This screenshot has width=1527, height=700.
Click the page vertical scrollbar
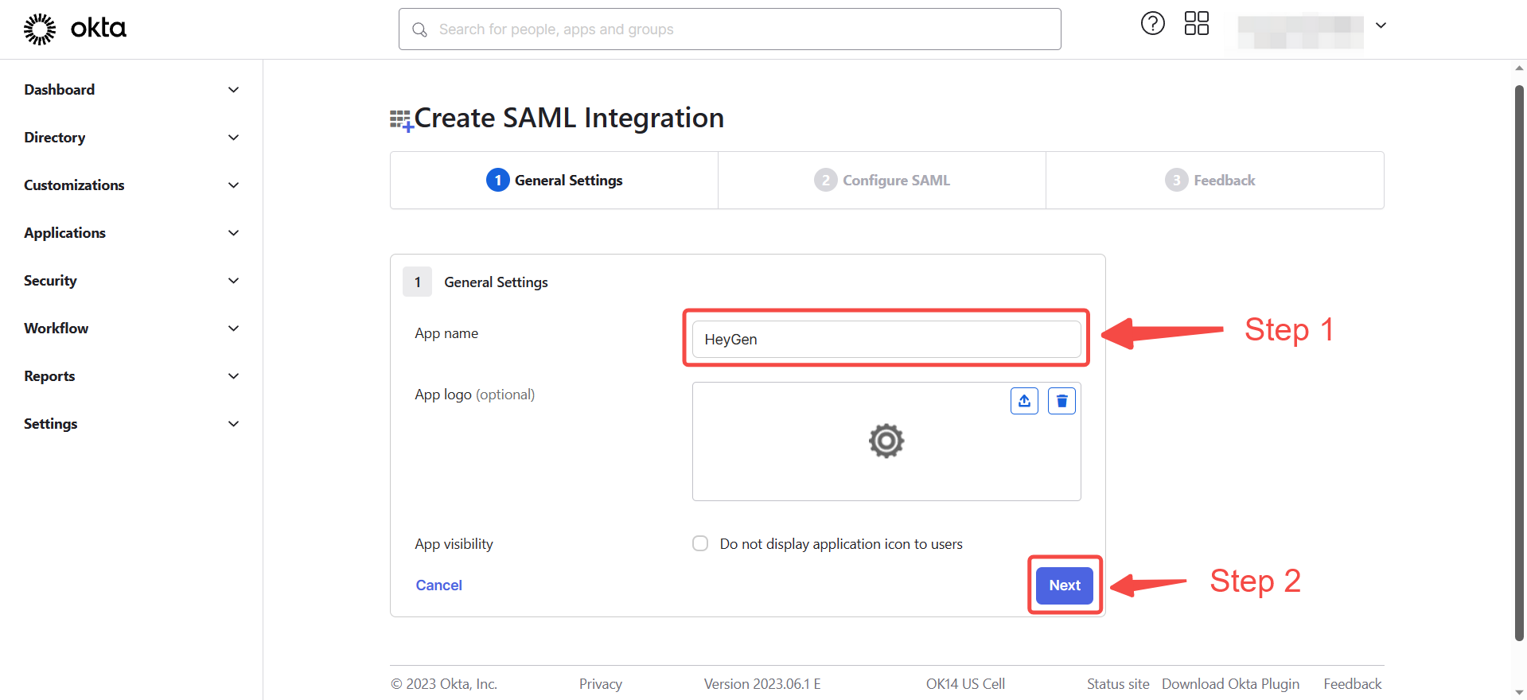(1519, 363)
